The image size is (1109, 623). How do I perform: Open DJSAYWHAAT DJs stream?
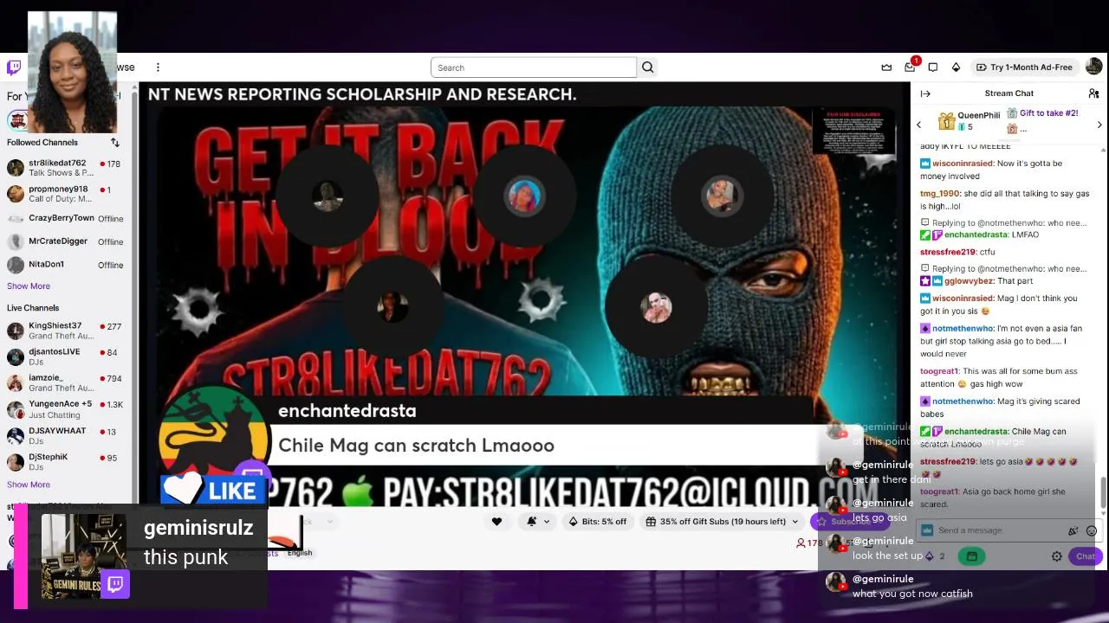coord(65,435)
